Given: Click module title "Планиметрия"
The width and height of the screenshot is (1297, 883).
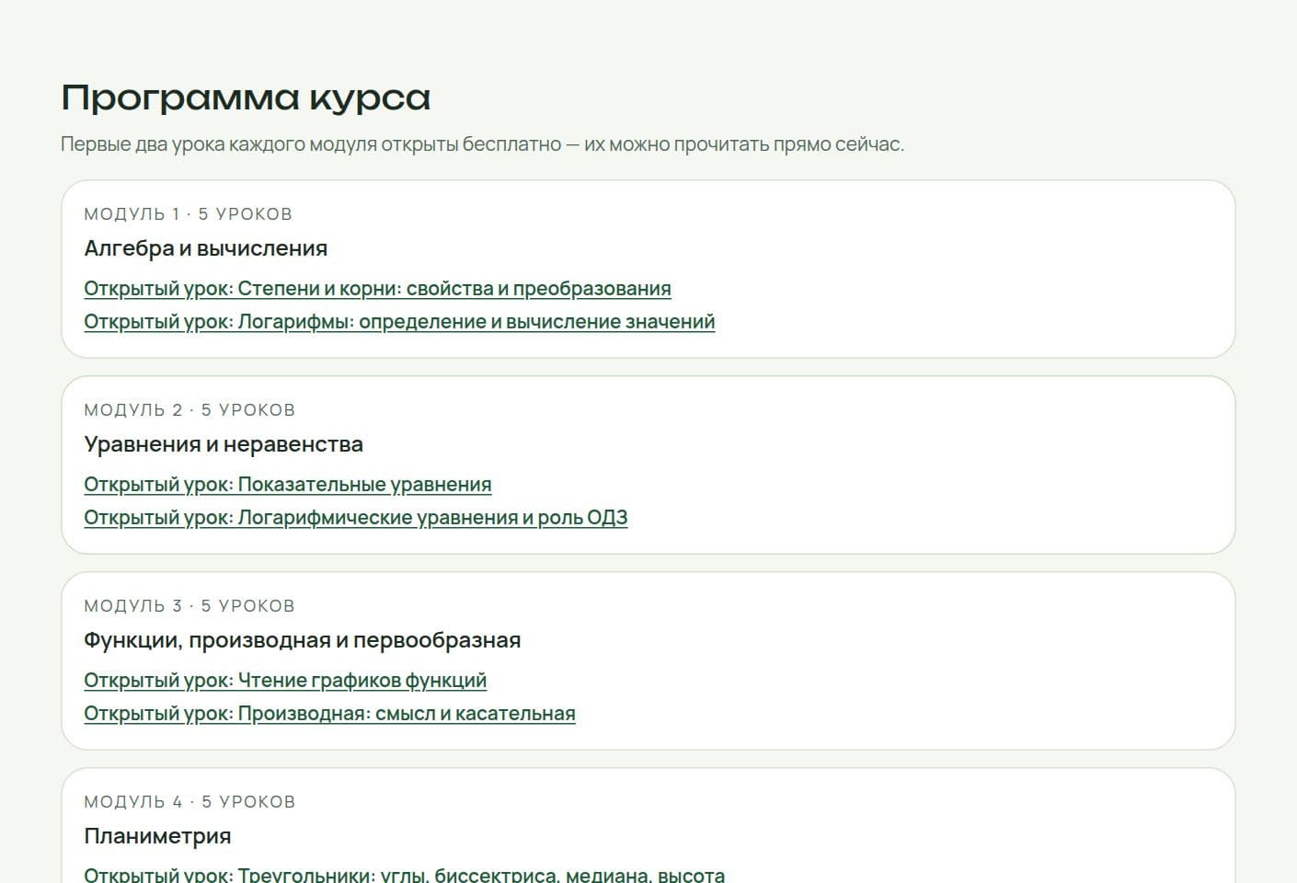Looking at the screenshot, I should point(157,836).
